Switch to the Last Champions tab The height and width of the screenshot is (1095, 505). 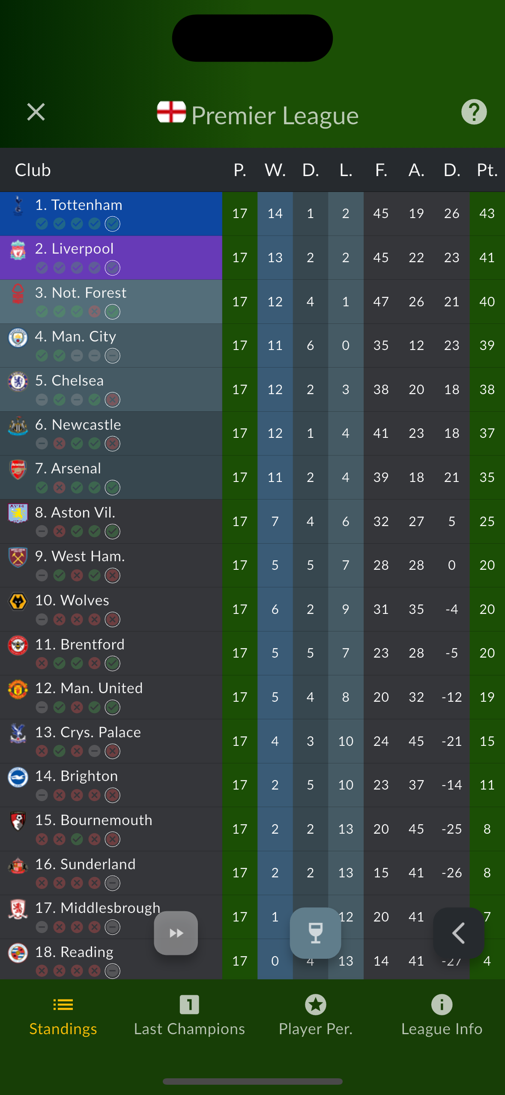(x=189, y=1015)
